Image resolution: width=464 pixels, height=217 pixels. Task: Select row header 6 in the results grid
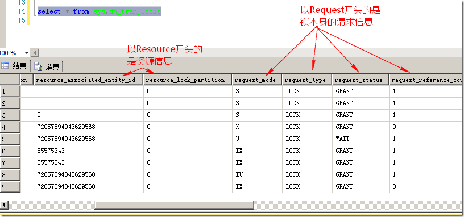click(x=10, y=151)
